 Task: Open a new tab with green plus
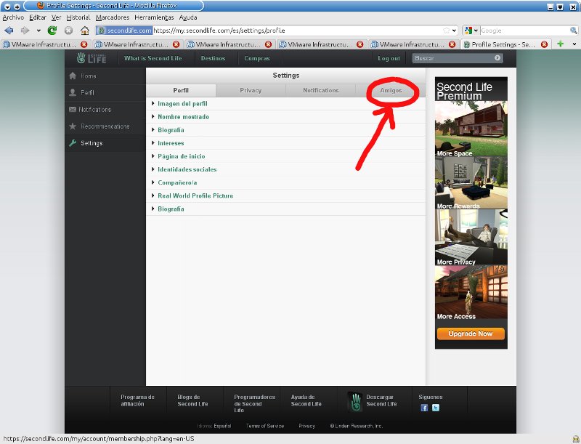tap(561, 44)
